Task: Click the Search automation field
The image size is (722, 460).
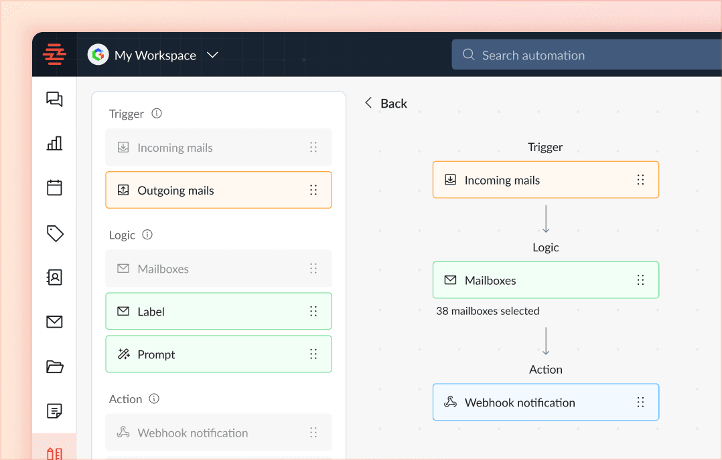Action: (587, 55)
